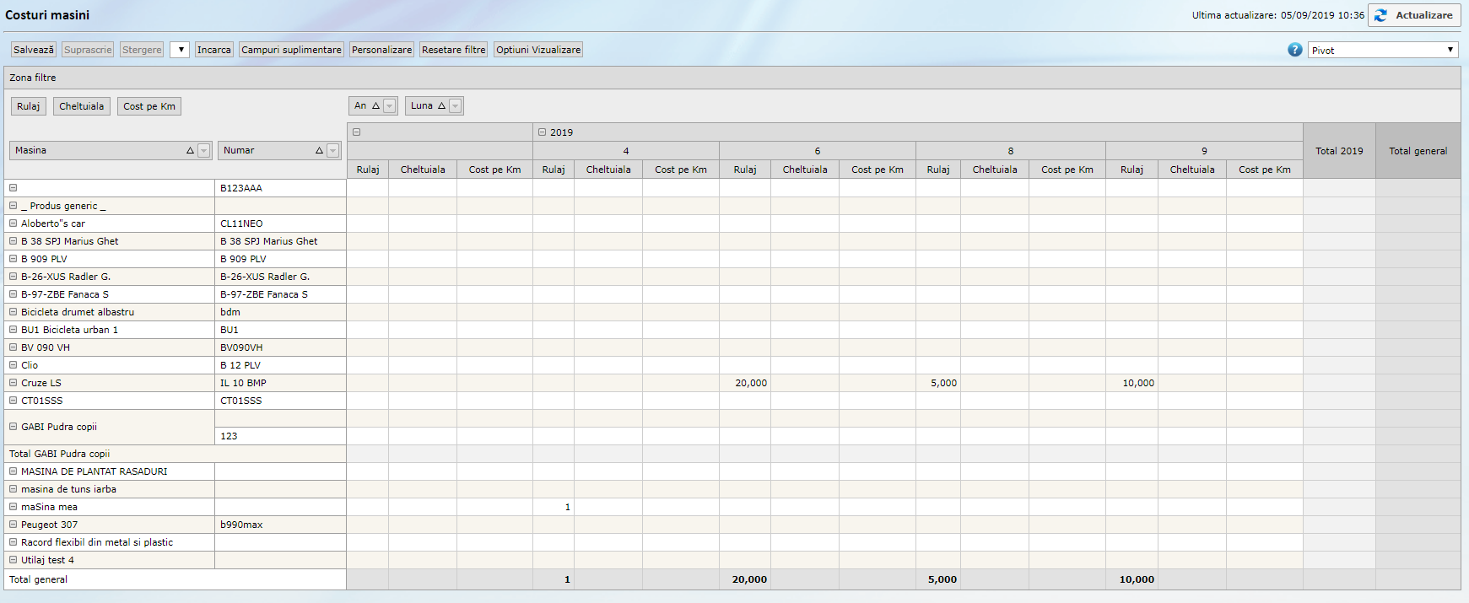
Task: Click the Cheltuiala data field header
Action: click(82, 106)
